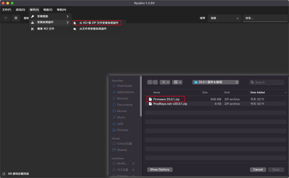289x178 pixels.
Task: Click 6 KB size cell
Action: (x=218, y=104)
